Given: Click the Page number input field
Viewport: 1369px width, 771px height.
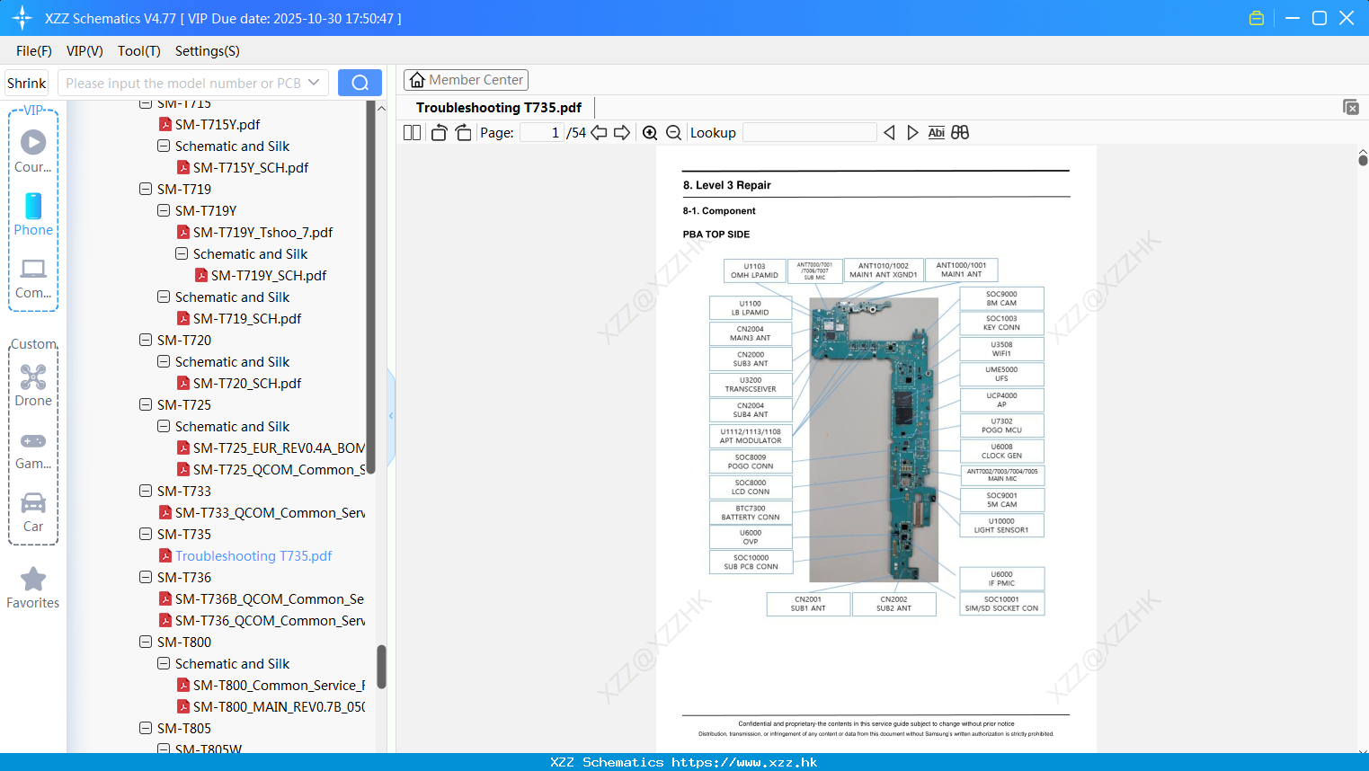Looking at the screenshot, I should point(541,132).
